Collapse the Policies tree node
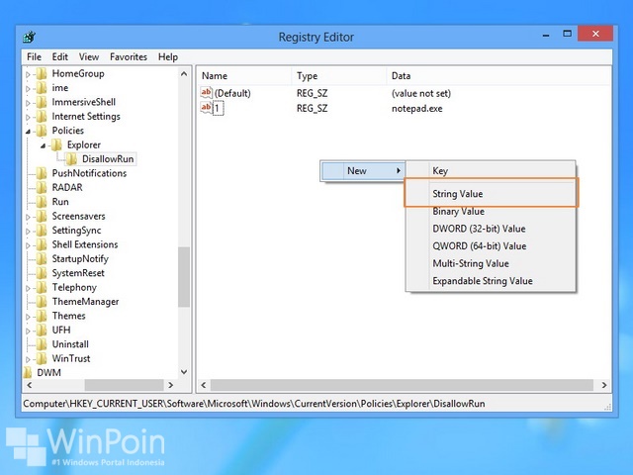This screenshot has width=633, height=475. 28,132
